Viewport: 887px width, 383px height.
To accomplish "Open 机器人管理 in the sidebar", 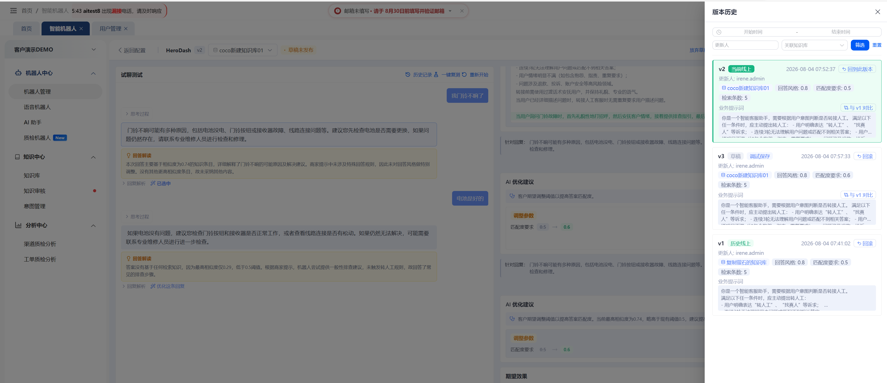I will 55,92.
